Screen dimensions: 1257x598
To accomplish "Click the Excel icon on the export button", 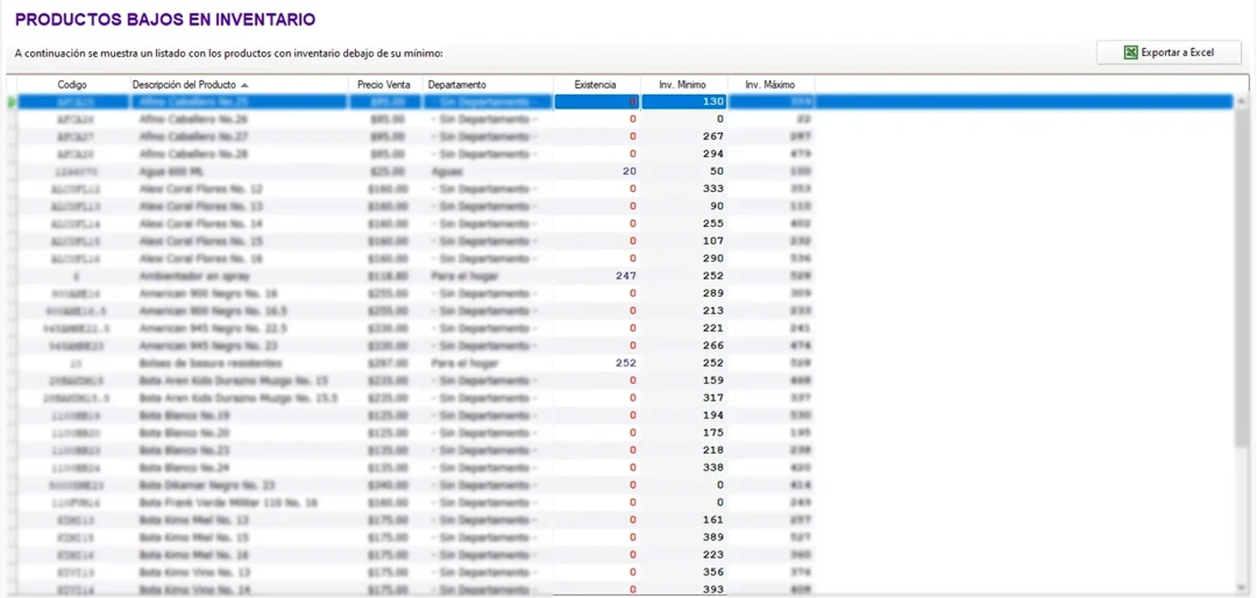I will pos(1130,52).
